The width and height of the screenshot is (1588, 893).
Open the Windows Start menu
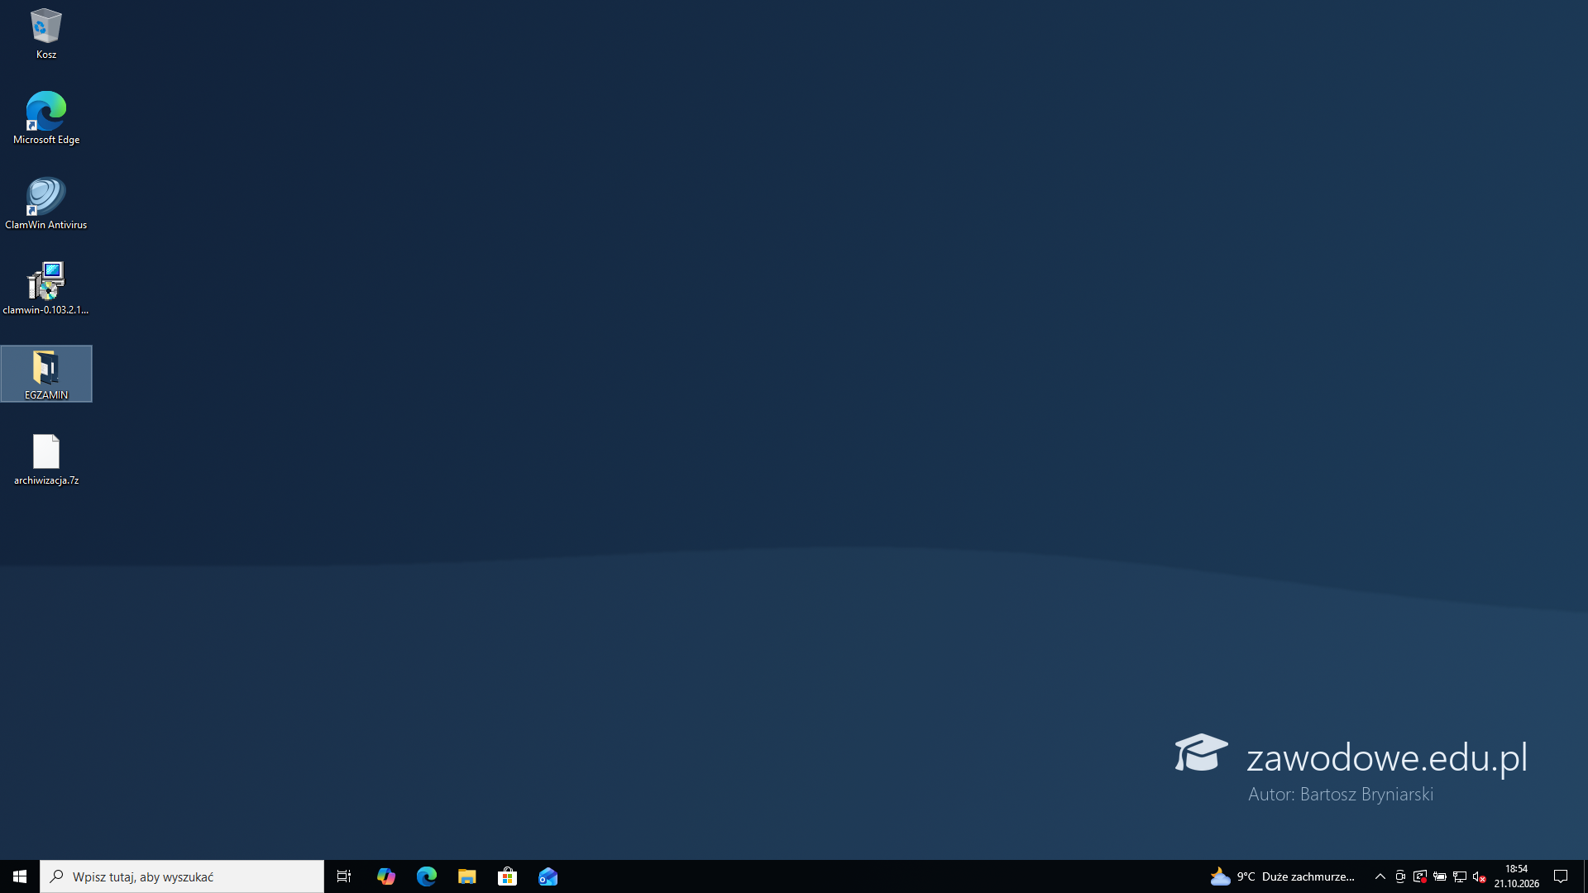(20, 876)
